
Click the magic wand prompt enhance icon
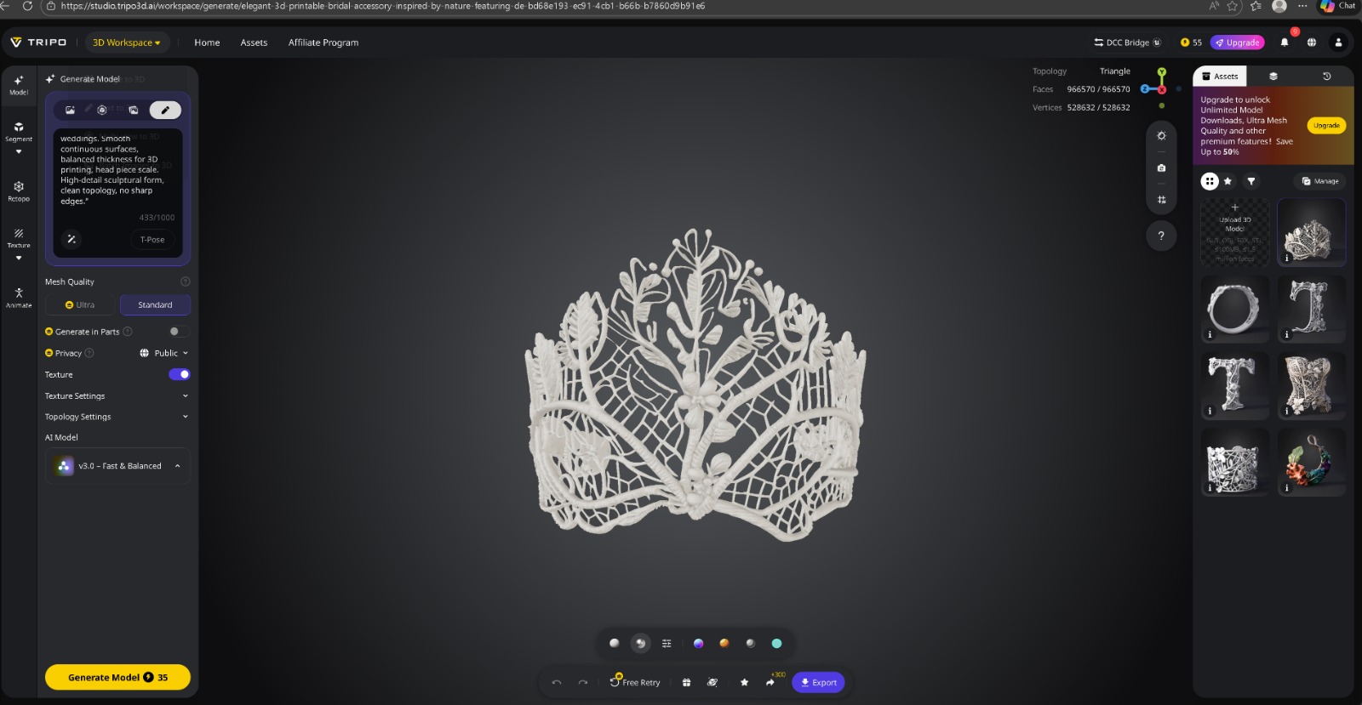click(72, 240)
